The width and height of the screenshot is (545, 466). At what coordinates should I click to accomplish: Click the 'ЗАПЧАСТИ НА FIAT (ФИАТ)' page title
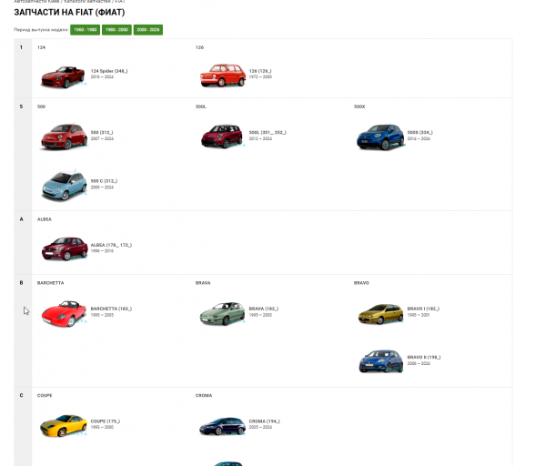click(x=69, y=13)
